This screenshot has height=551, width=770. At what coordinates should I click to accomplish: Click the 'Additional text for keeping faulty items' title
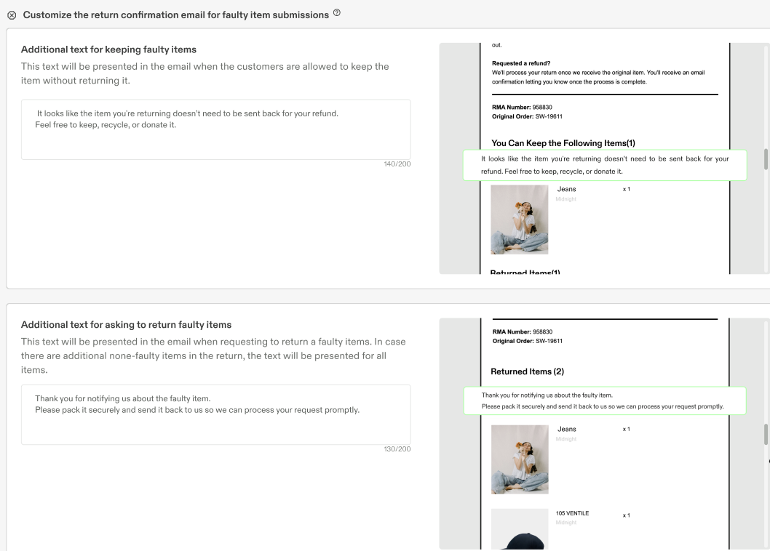[108, 49]
